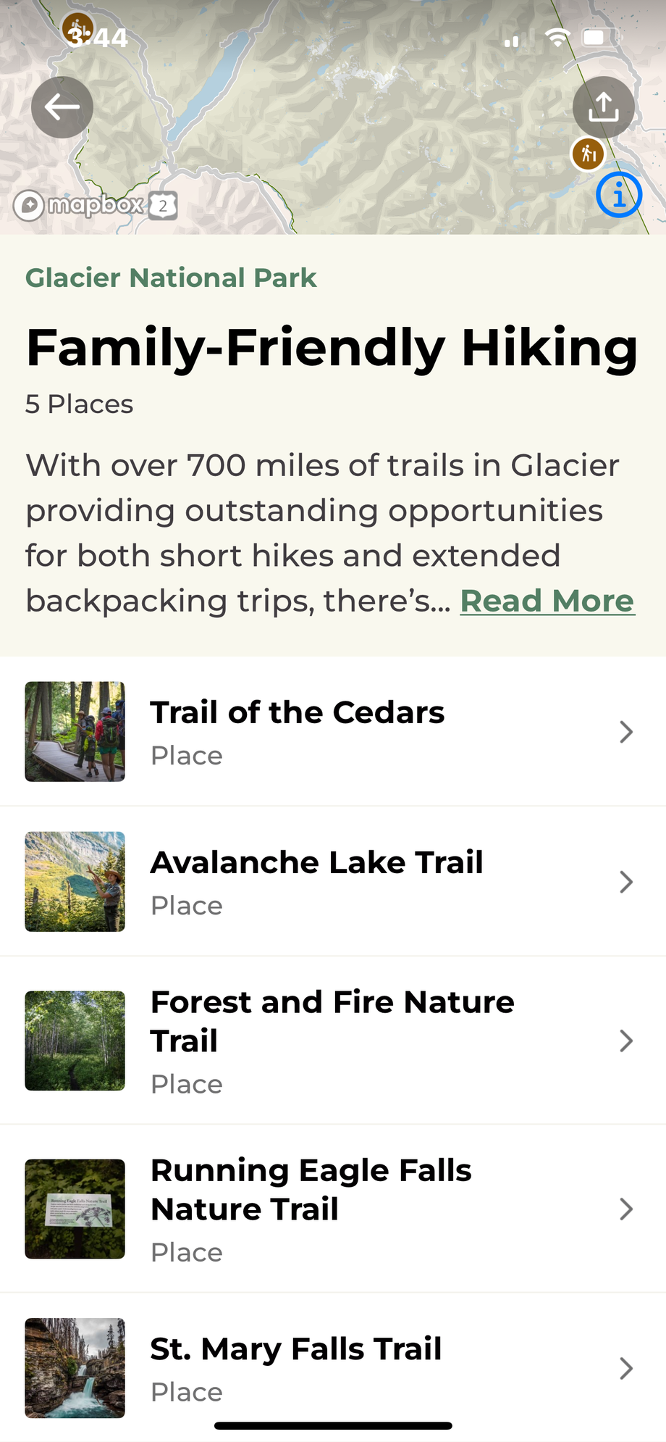Open St. Mary Falls Trail chevron

pyautogui.click(x=626, y=1368)
